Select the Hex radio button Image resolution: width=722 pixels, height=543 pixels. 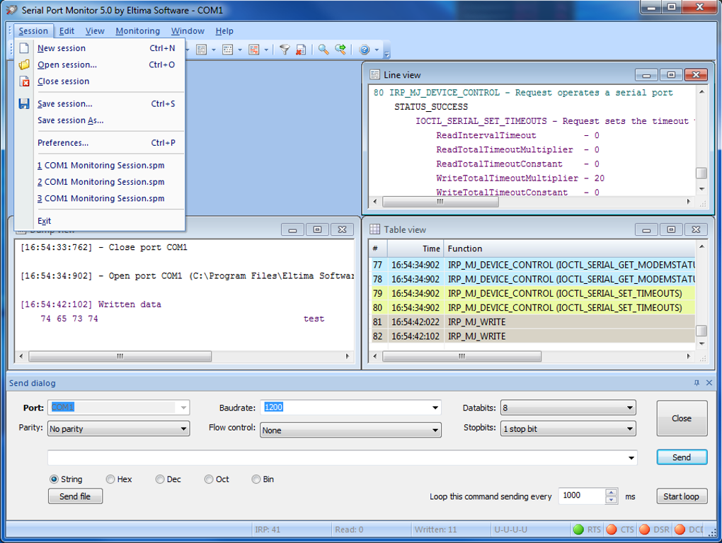coord(110,479)
